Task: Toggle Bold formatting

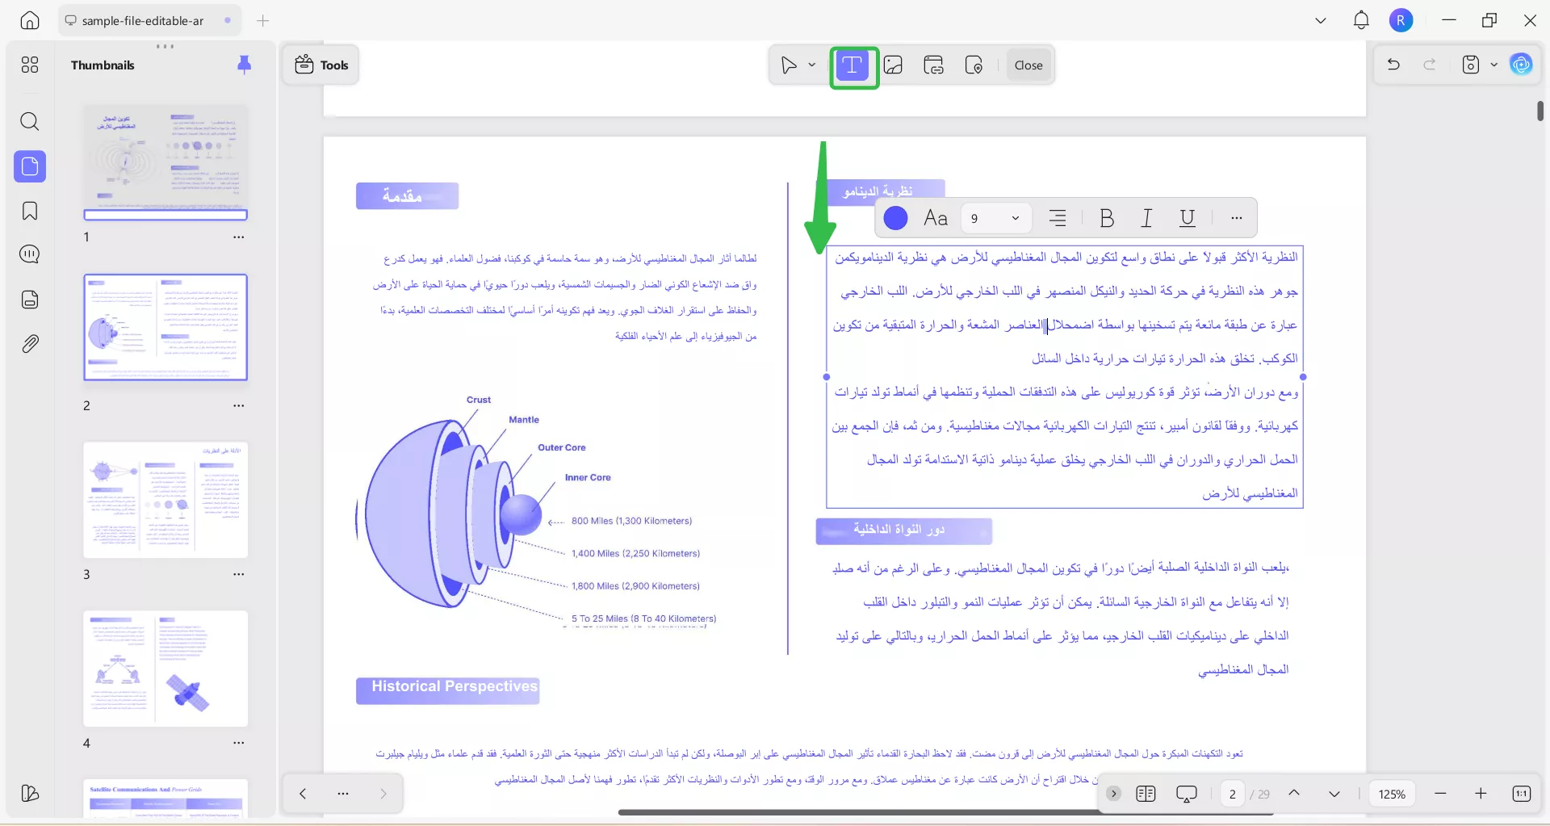Action: click(x=1107, y=218)
